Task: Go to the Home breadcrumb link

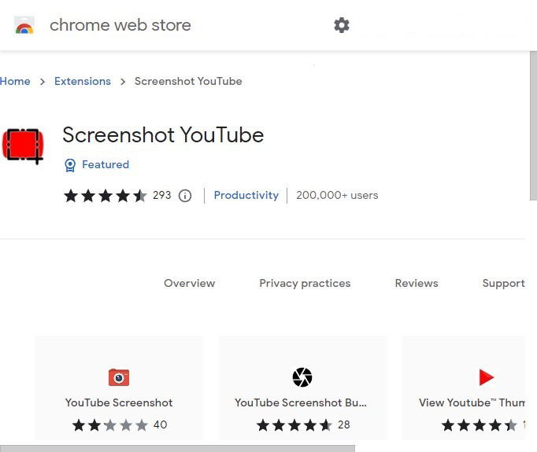Action: click(x=15, y=82)
